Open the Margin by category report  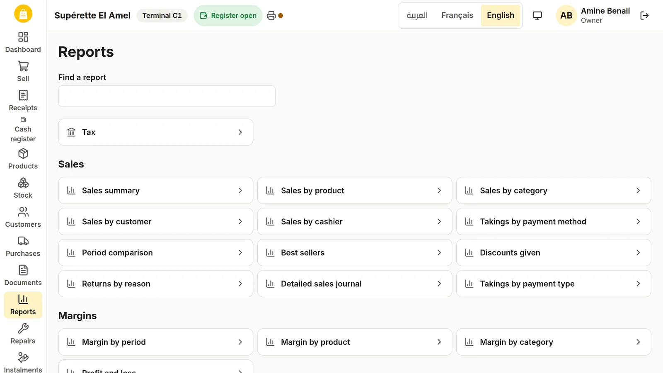[x=554, y=342]
